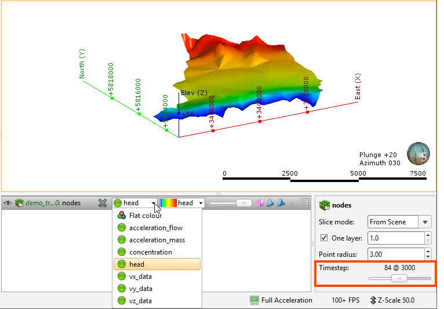Screen dimensions: 444x309
Task: Click the pink slicer icon in the object row
Action: [x=260, y=203]
